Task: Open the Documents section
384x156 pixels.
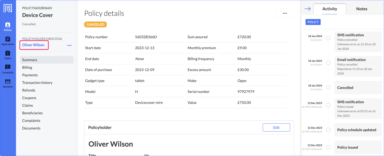Action: 31,128
